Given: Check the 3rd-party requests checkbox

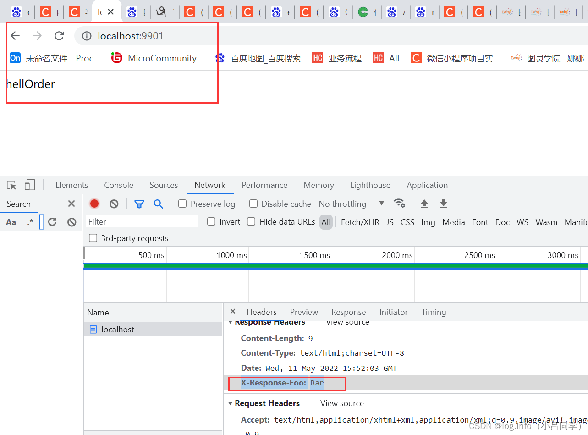Looking at the screenshot, I should 93,238.
